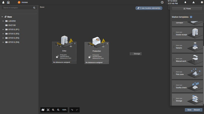
Task: Click the Entry datasource drop icon
Action: [x=57, y=57]
